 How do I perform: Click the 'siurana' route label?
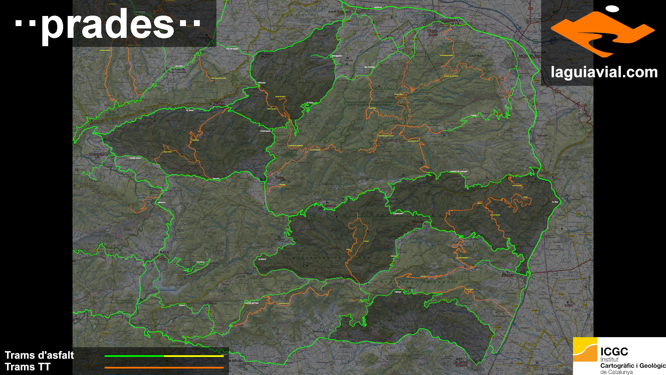tap(200, 262)
